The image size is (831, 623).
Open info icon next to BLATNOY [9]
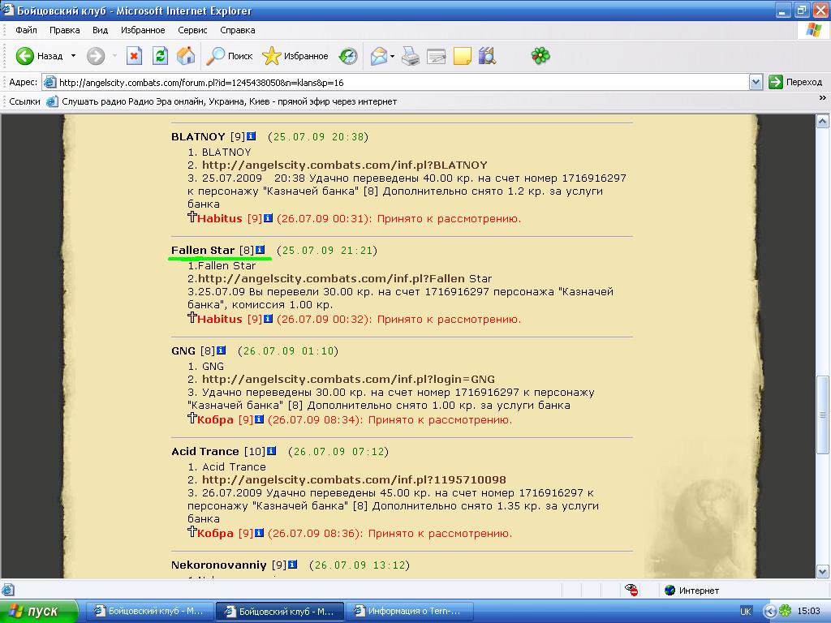click(x=252, y=136)
